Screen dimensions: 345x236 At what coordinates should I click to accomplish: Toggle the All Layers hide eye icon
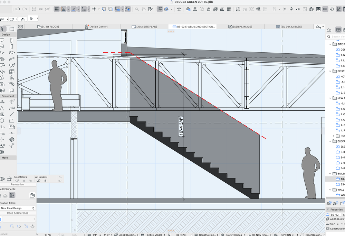click(x=38, y=181)
